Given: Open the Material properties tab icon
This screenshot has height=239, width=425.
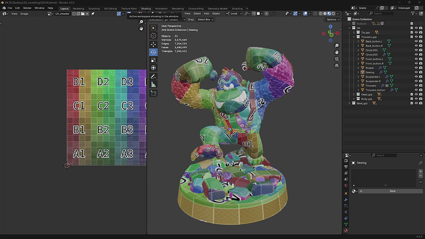Looking at the screenshot, I should [x=346, y=230].
